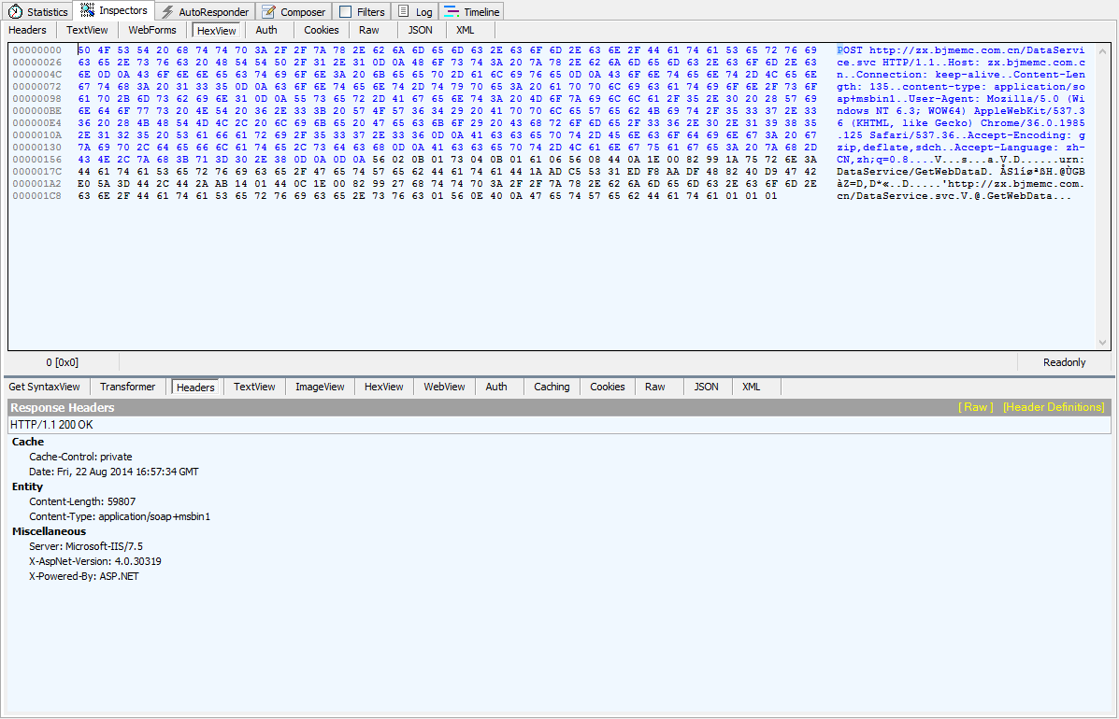Click the hex offset 00000000 row

(37, 49)
